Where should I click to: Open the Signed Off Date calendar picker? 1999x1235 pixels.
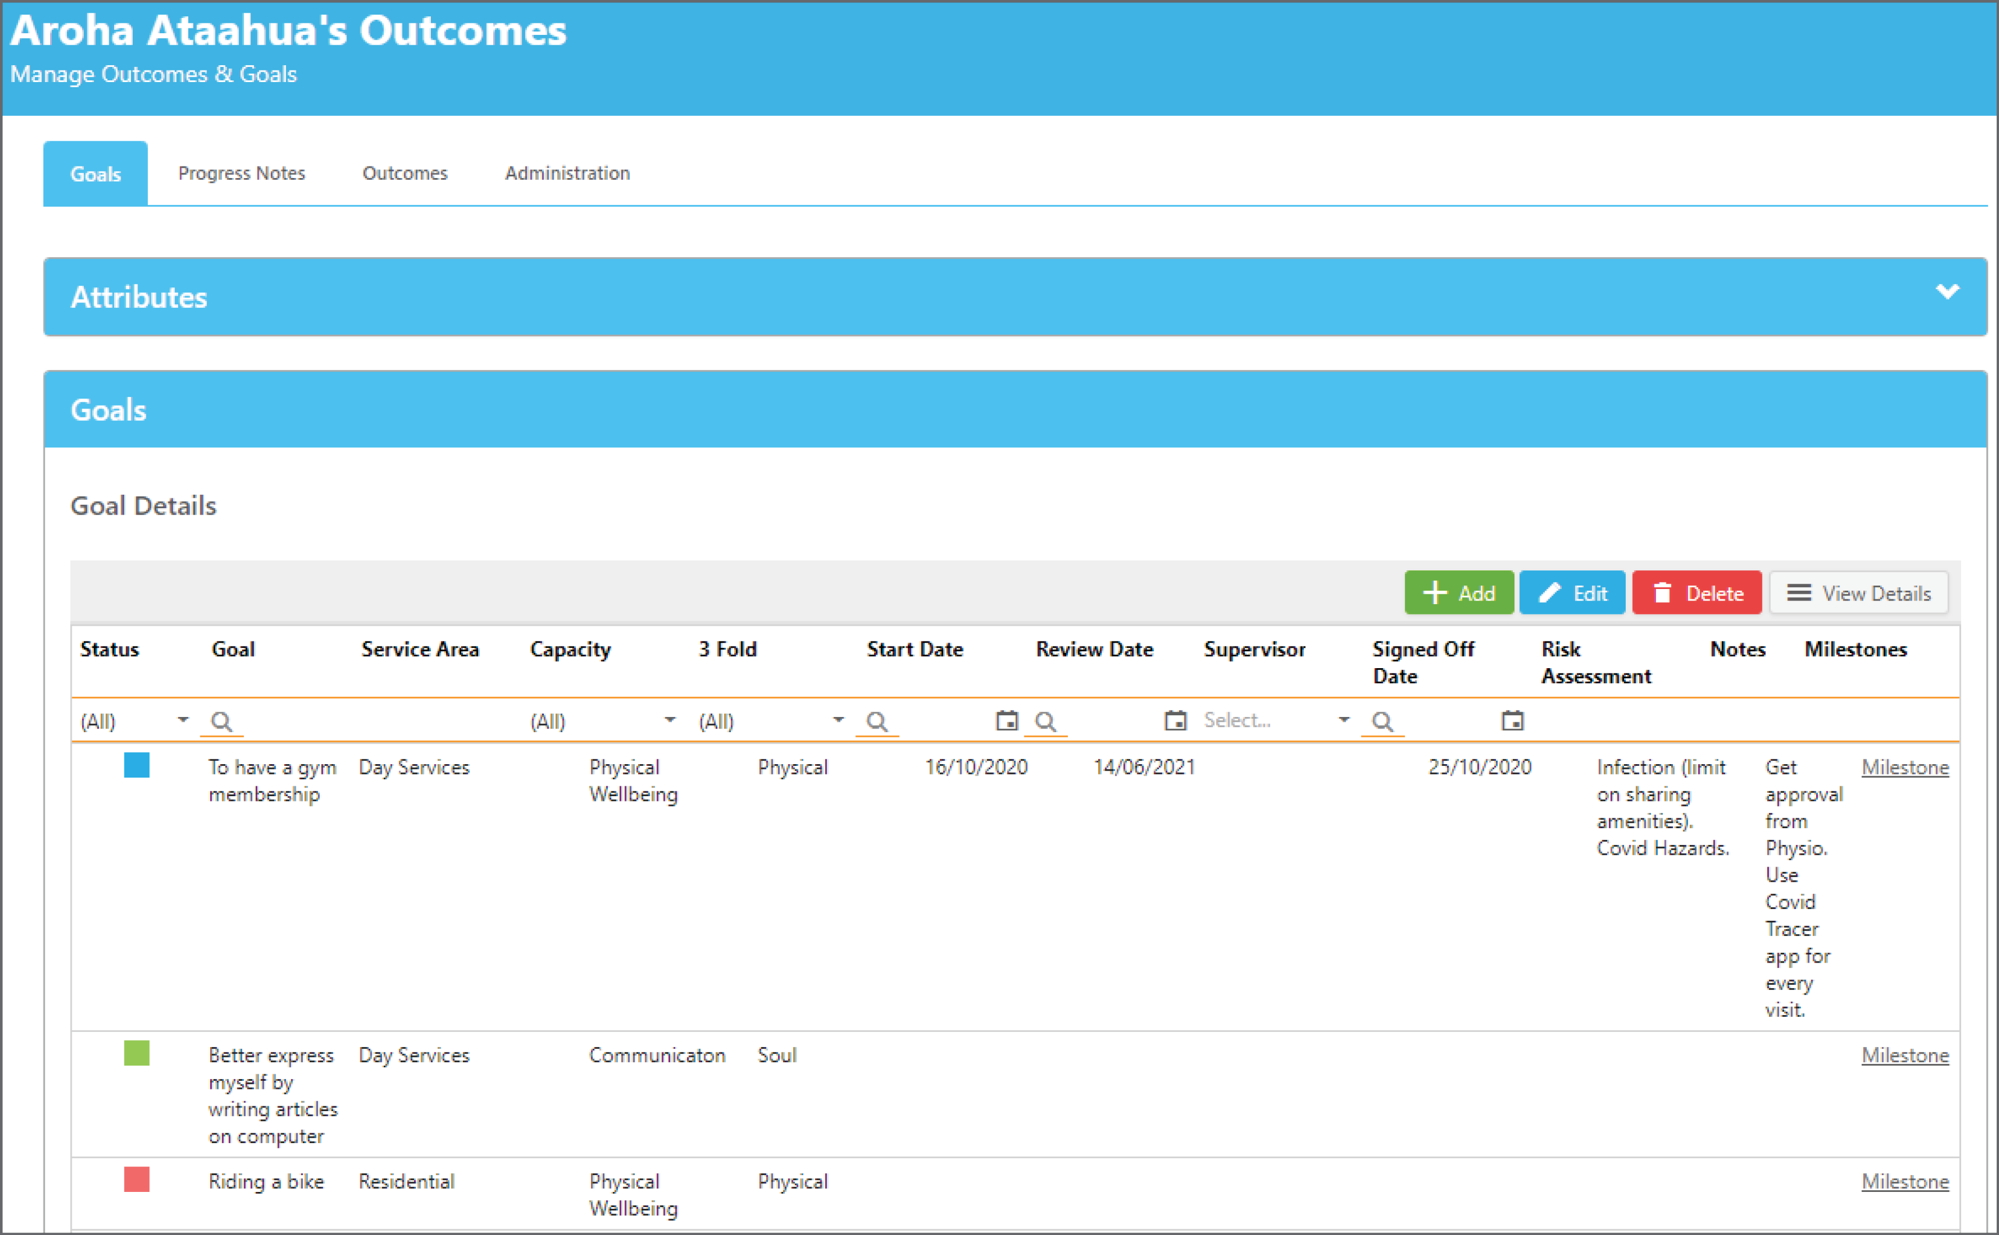(x=1512, y=719)
